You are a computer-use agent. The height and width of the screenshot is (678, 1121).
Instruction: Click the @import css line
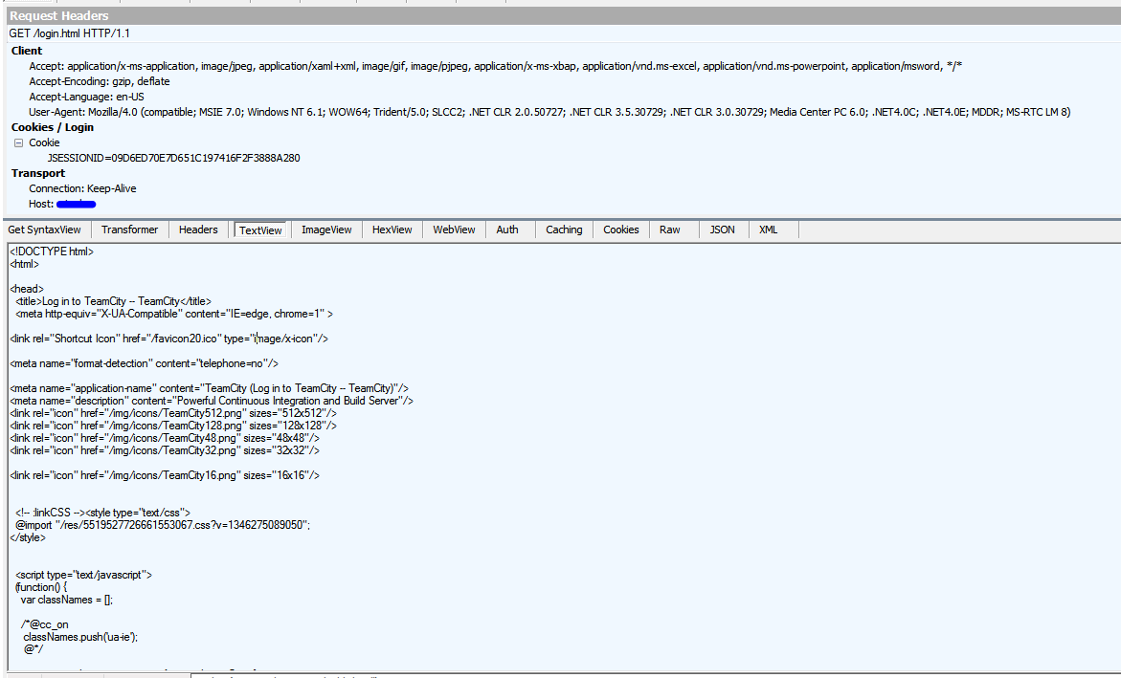point(163,525)
